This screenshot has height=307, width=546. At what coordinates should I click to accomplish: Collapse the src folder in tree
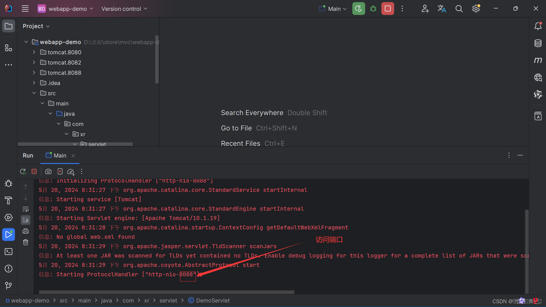pyautogui.click(x=34, y=93)
